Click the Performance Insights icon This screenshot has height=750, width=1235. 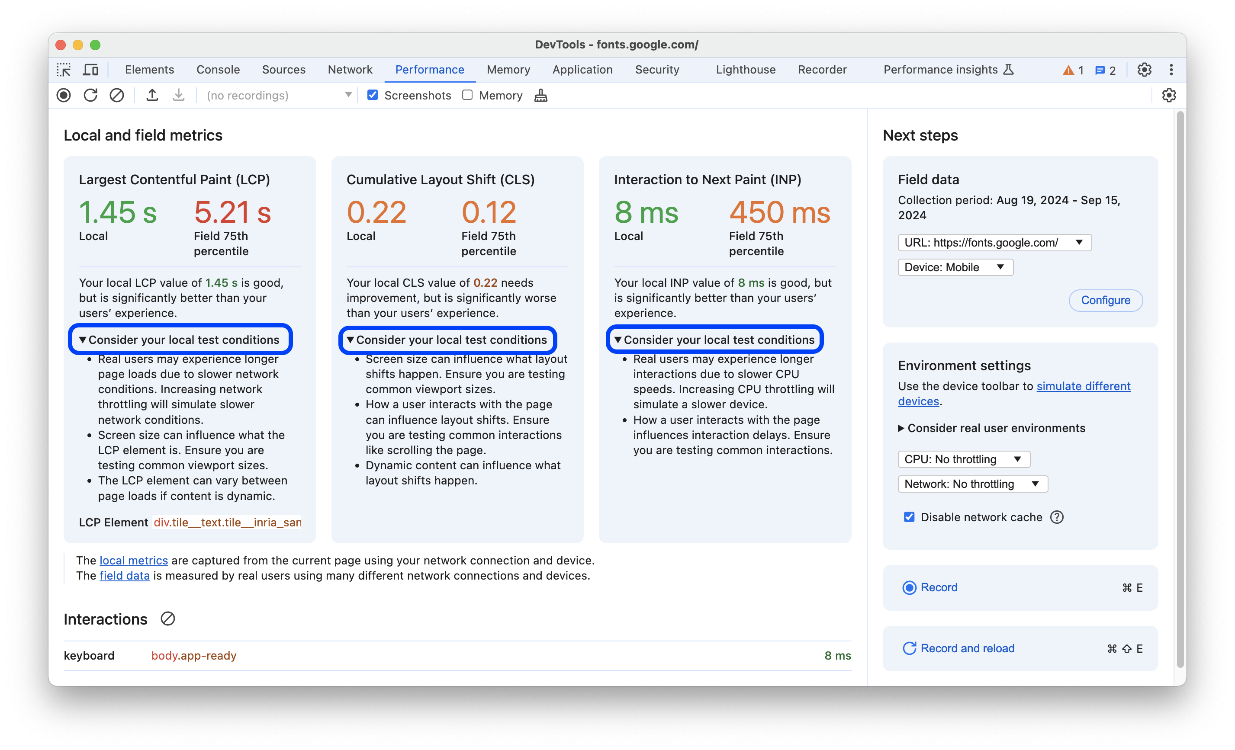[x=1014, y=69]
